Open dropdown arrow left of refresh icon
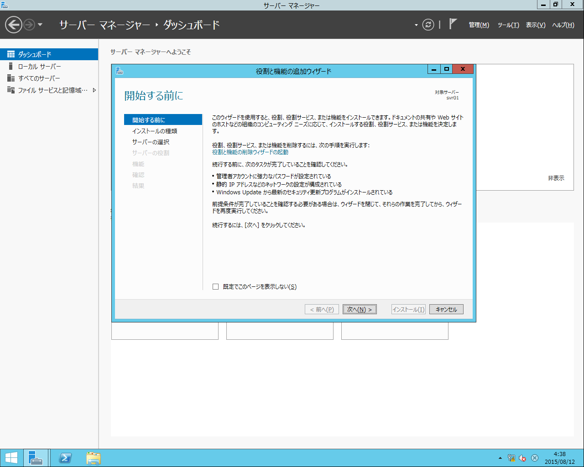The width and height of the screenshot is (584, 467). point(416,25)
